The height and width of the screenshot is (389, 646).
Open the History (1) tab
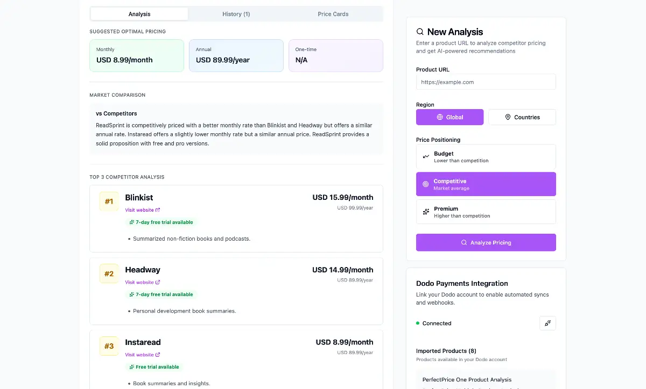(x=236, y=14)
